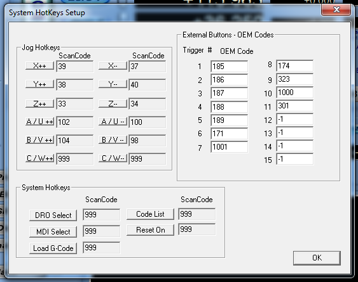Viewport: 358px width, 282px height.
Task: Set the Y++ jog hotkey
Action: click(39, 84)
